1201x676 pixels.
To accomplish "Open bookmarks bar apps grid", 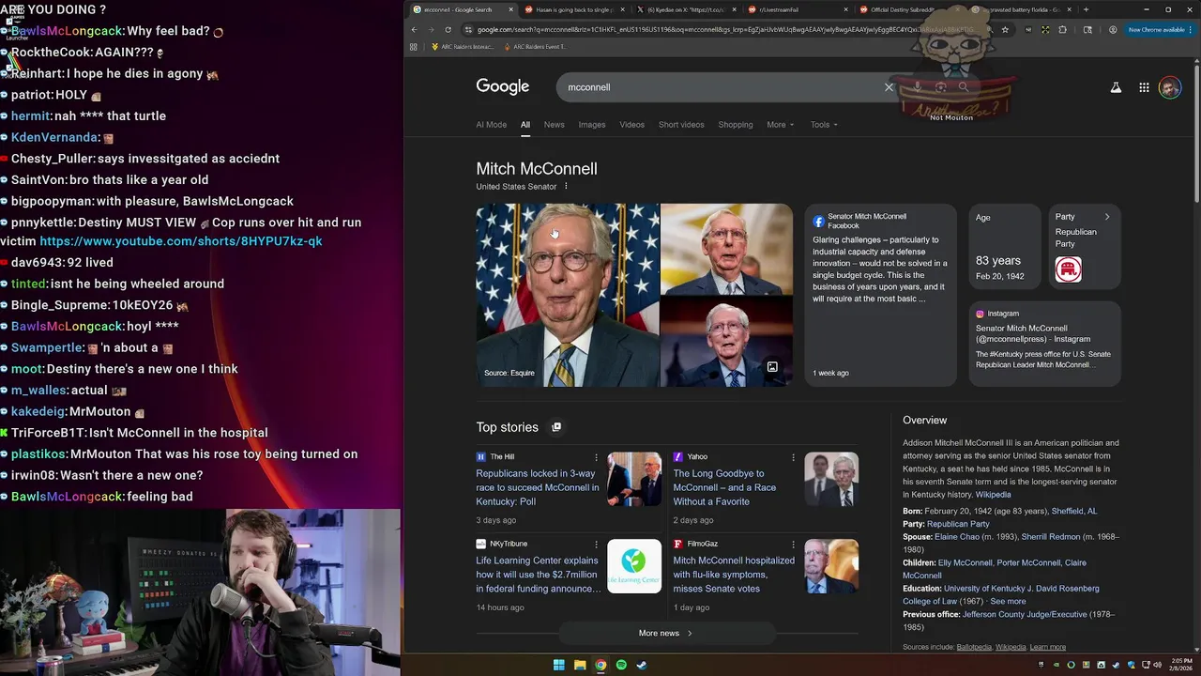I will pos(414,46).
